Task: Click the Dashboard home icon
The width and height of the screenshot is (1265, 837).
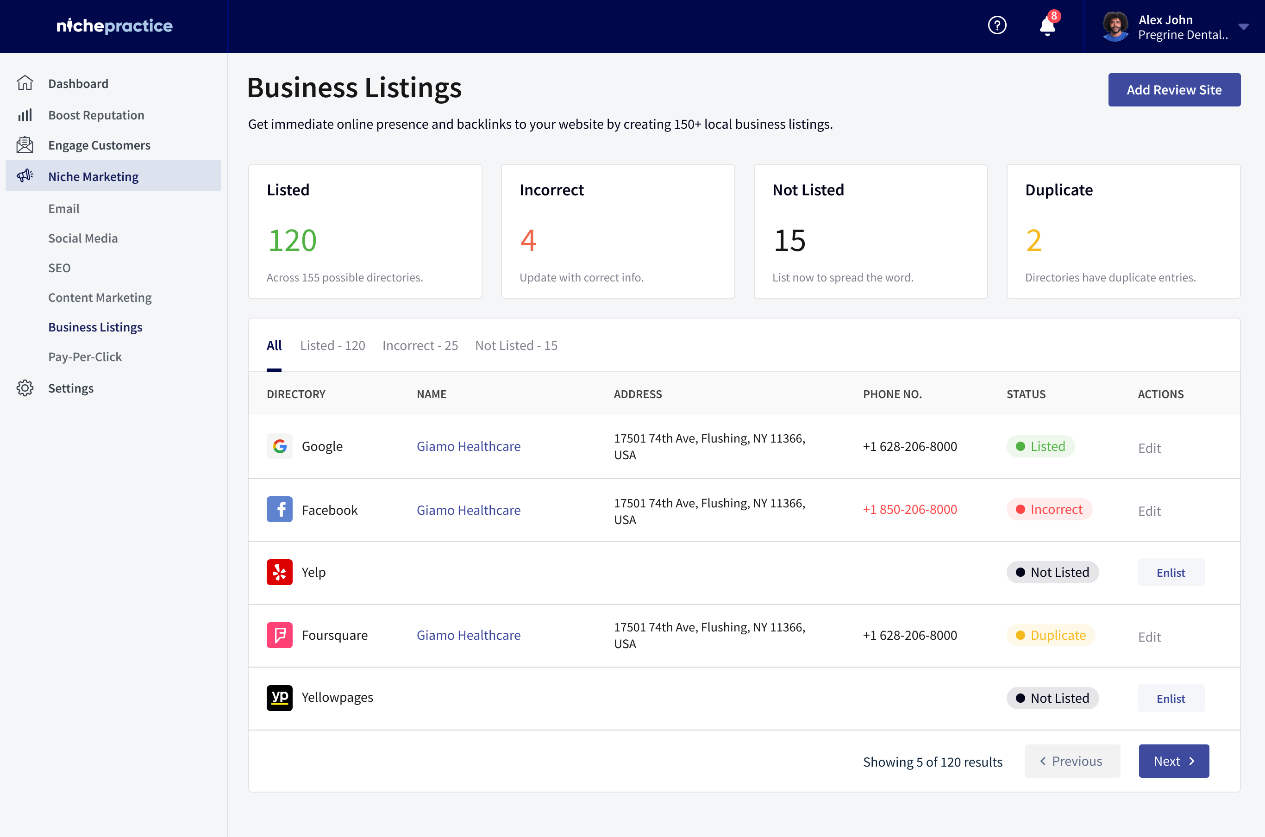Action: pyautogui.click(x=25, y=83)
